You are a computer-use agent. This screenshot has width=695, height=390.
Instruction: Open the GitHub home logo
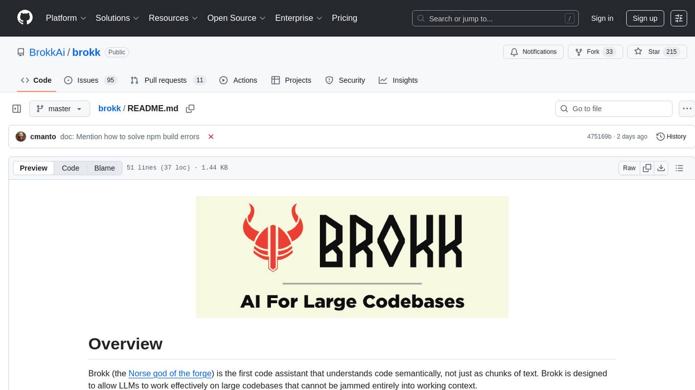point(25,18)
